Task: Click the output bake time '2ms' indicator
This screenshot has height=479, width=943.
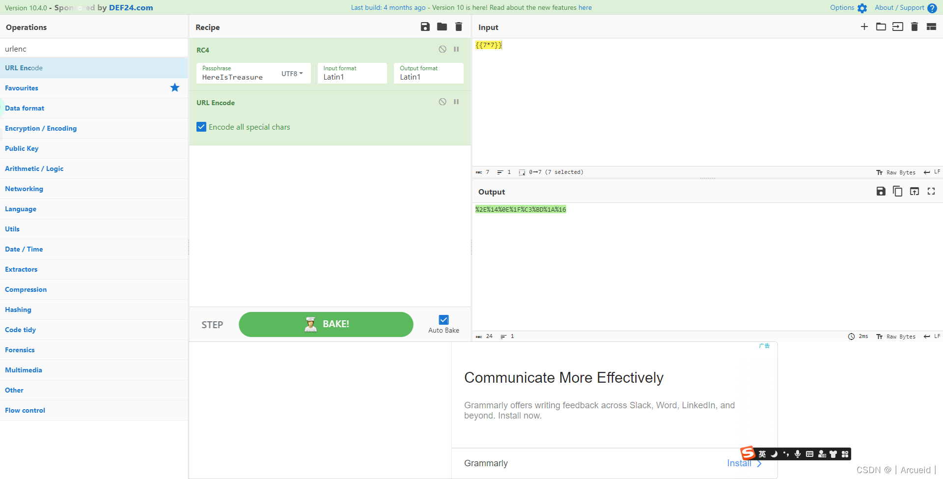Action: click(x=858, y=337)
